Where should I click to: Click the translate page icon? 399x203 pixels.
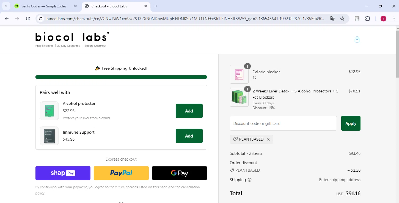coord(333,19)
